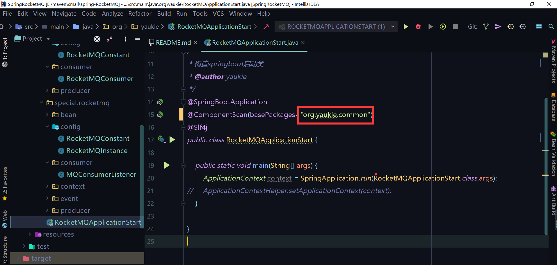Close the RocketMQApplicationStart.java tab
This screenshot has width=557, height=265.
(x=303, y=43)
